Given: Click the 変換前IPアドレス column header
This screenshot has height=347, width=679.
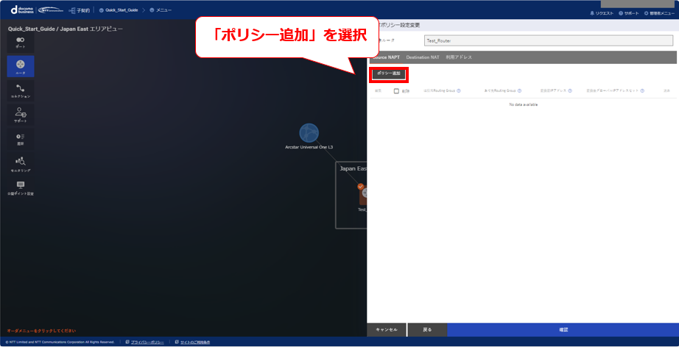Looking at the screenshot, I should click(553, 91).
